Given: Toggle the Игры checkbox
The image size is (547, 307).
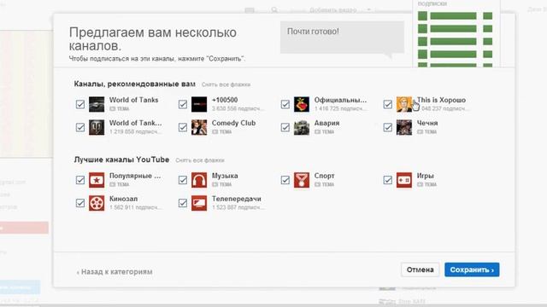Looking at the screenshot, I should (x=387, y=180).
